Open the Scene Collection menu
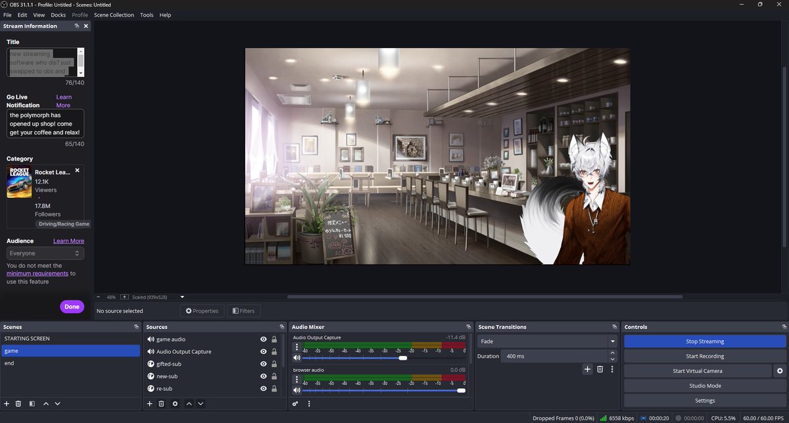The image size is (789, 423). click(114, 14)
